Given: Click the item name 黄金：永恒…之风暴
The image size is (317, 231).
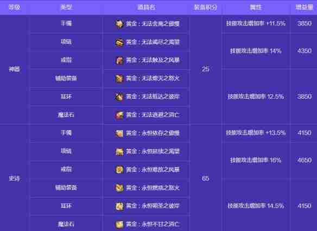Looking at the screenshot, I should (x=153, y=170).
